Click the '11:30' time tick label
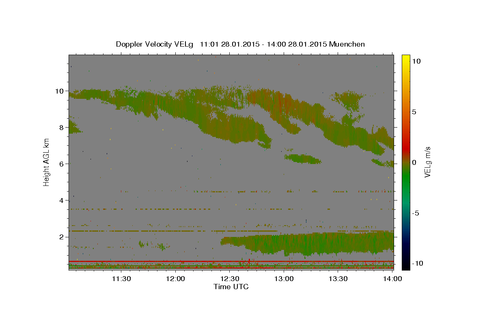Screen dimensions: 487x324 point(121,279)
